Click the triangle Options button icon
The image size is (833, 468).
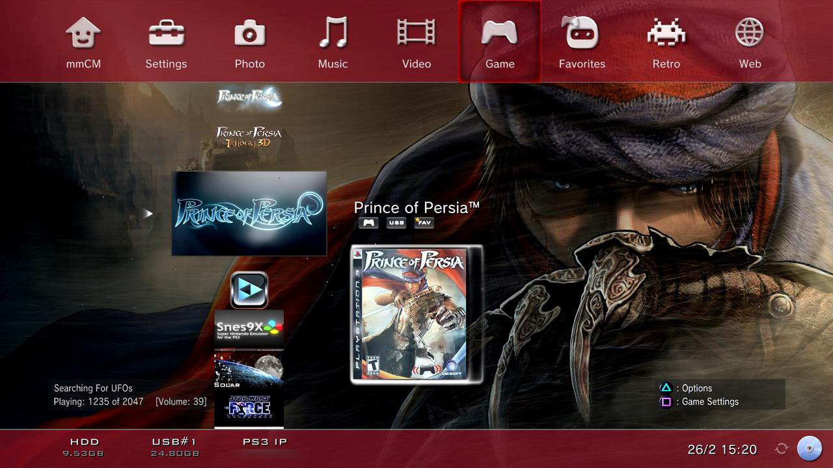(x=666, y=388)
